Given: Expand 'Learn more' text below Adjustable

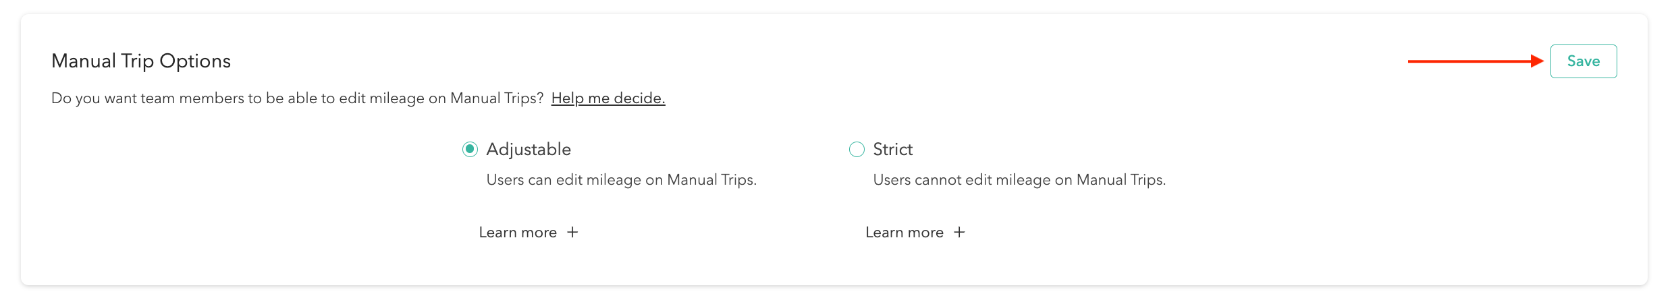Looking at the screenshot, I should click(518, 233).
